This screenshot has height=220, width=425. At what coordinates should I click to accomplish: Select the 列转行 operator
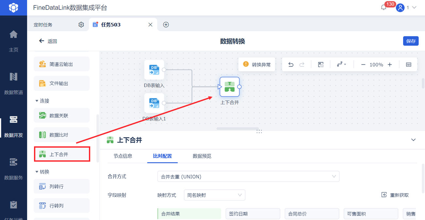[61, 186]
